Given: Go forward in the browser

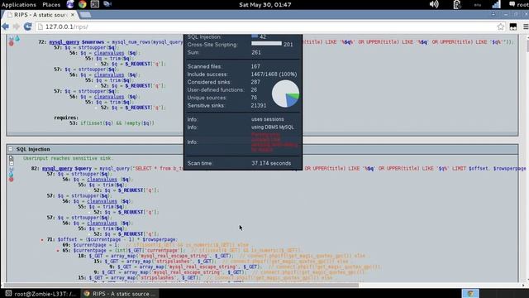Looking at the screenshot, I should (x=17, y=26).
